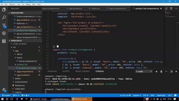Open index.html in the explorer
Viewport: 179px width, 101px height.
point(20,89)
